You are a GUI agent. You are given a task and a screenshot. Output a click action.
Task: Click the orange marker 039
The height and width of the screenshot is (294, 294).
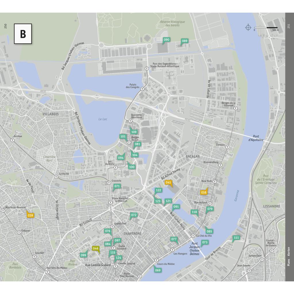point(30,215)
